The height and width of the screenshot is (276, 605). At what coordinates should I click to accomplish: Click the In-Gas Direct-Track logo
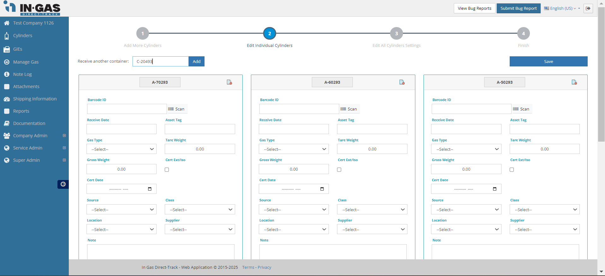coord(32,8)
